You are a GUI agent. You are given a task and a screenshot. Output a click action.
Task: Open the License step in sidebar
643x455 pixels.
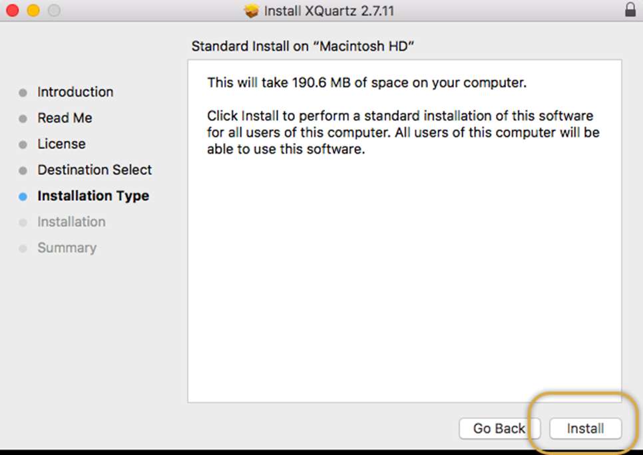[x=61, y=144]
